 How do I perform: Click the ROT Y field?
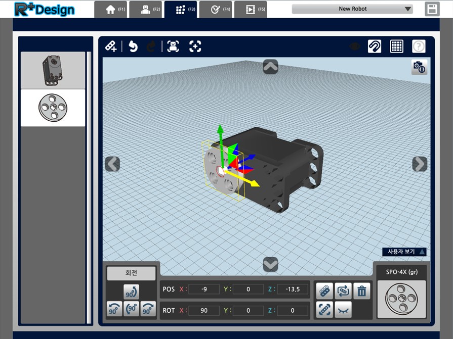[x=248, y=311]
